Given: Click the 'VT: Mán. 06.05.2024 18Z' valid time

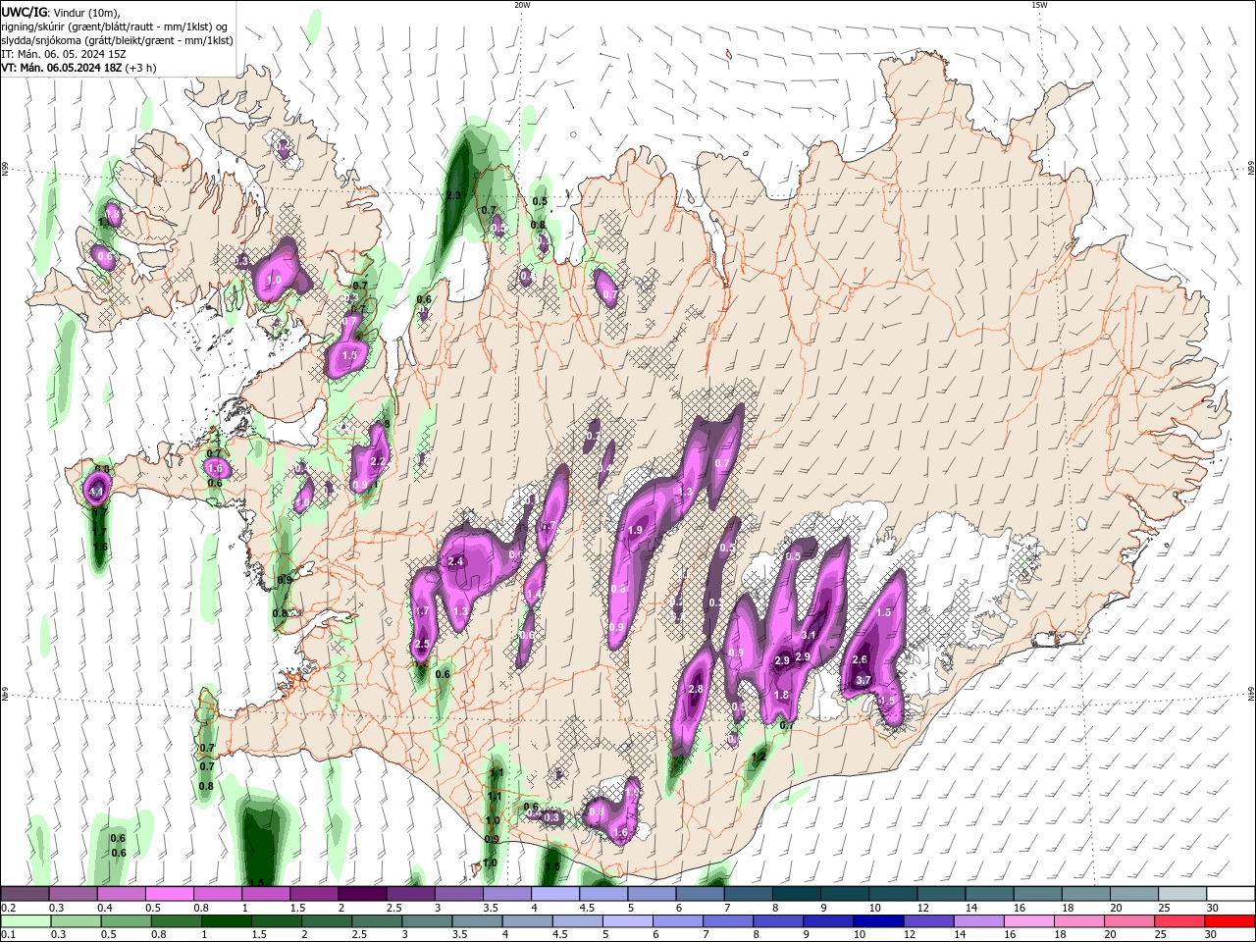Looking at the screenshot, I should (x=63, y=68).
